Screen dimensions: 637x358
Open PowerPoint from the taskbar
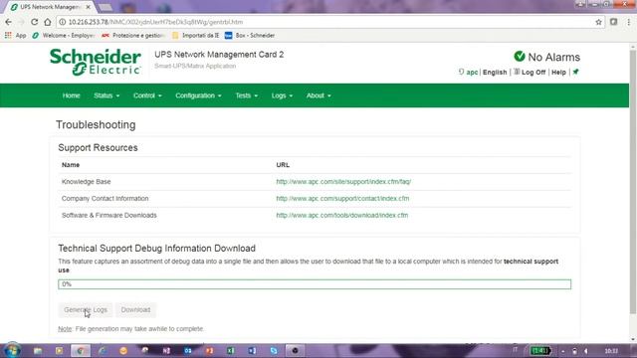tap(209, 350)
